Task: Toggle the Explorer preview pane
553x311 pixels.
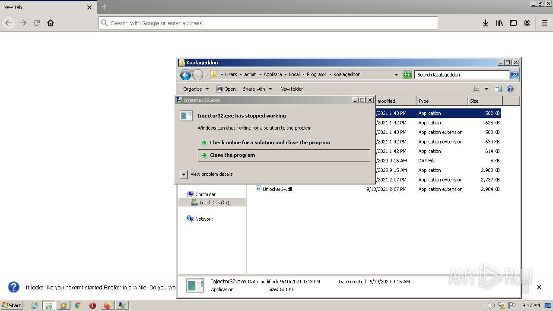Action: tap(498, 89)
